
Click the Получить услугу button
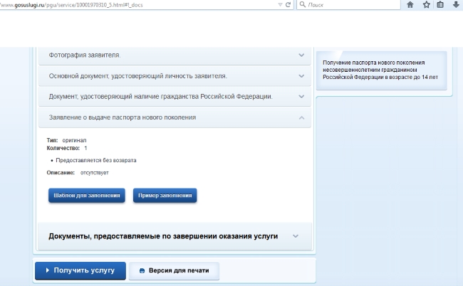(80, 271)
